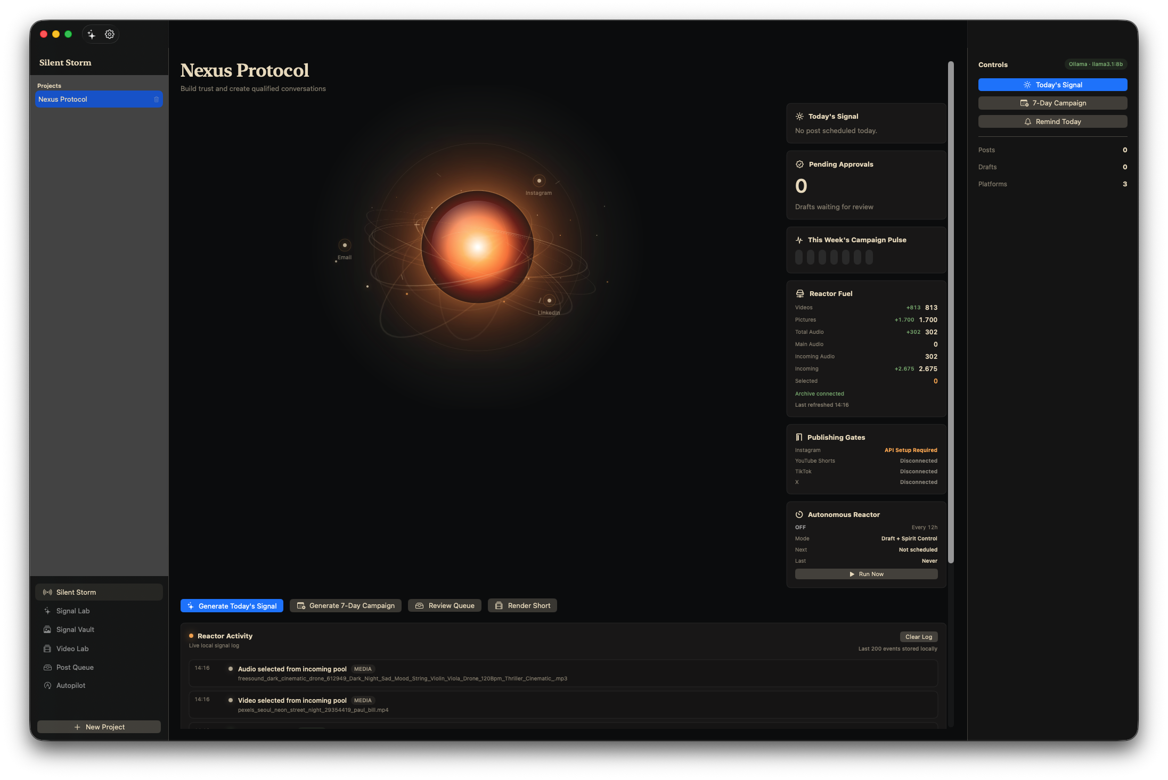Click Pending Approvals count 0

(x=801, y=186)
